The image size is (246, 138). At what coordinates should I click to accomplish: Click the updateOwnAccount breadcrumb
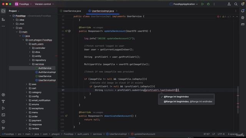(143, 134)
